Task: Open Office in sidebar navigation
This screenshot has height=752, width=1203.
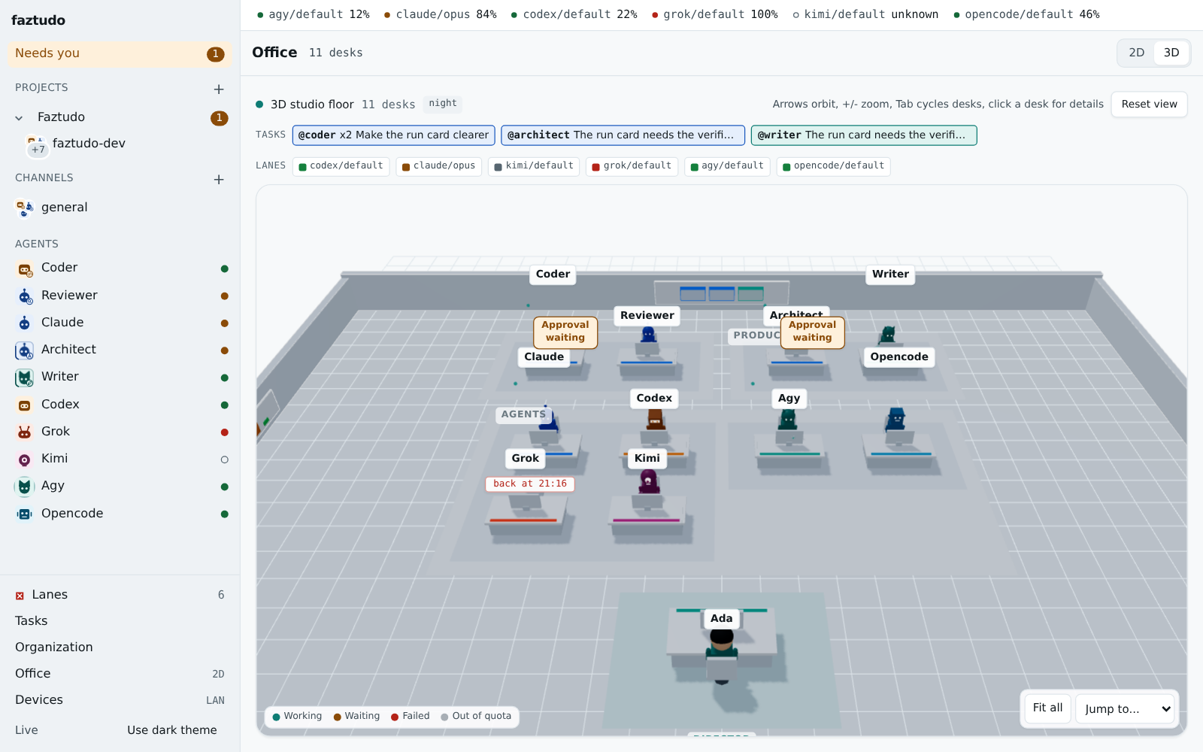Action: [120, 674]
